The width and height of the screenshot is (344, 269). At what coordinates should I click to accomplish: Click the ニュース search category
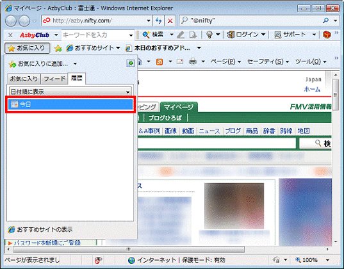(209, 131)
